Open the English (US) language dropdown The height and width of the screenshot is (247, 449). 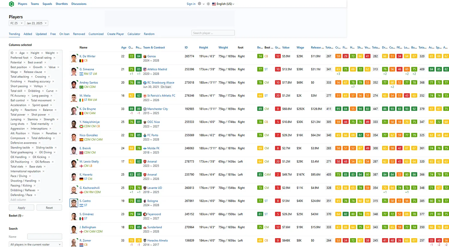223,4
